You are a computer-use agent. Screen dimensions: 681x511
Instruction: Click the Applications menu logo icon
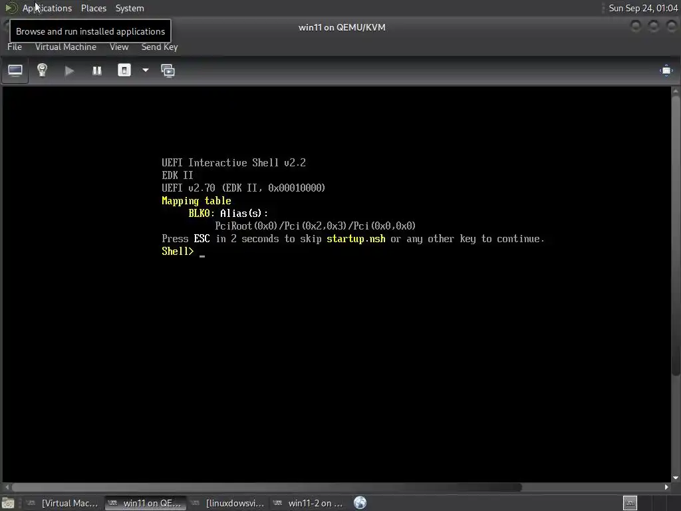click(11, 8)
